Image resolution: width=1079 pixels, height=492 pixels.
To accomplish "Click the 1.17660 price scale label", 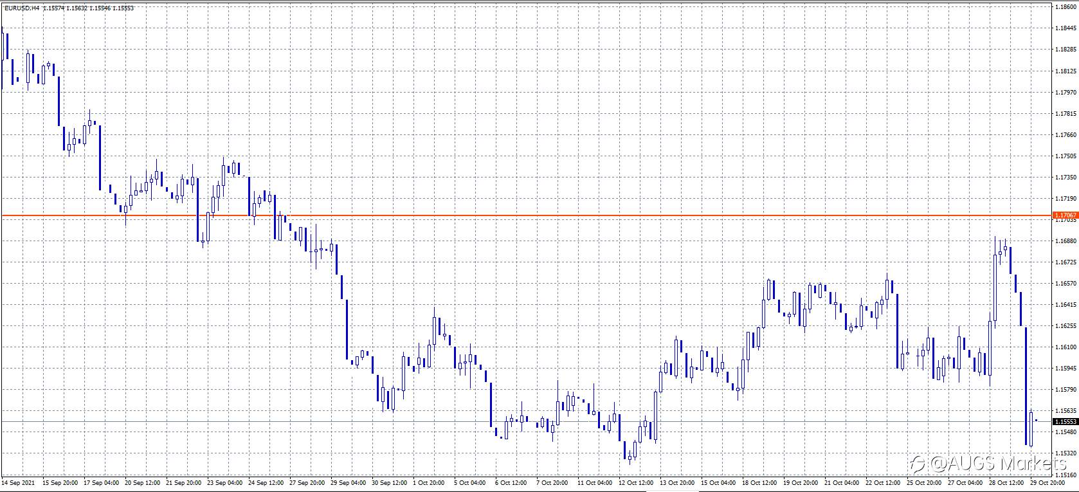I will coord(1065,134).
